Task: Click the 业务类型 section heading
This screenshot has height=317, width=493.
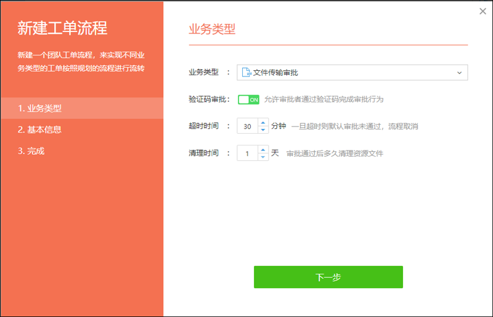Action: (211, 29)
